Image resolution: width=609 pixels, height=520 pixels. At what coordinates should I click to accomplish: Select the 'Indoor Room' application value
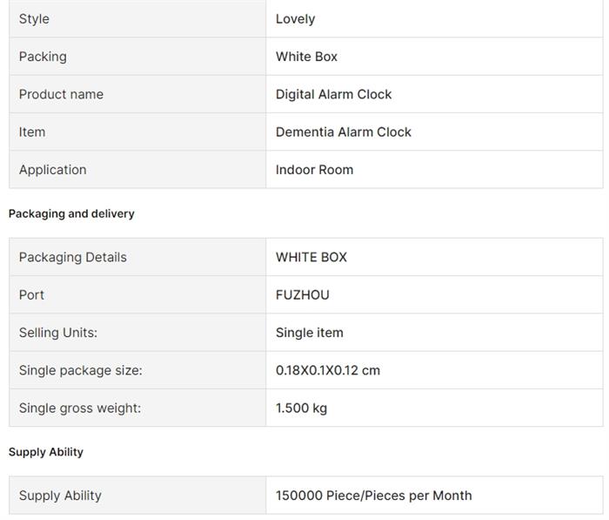[314, 170]
